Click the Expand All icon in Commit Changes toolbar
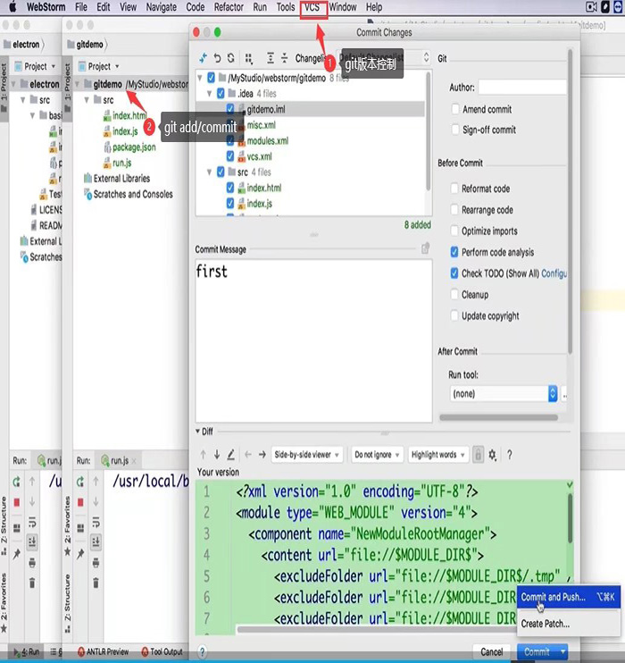This screenshot has width=625, height=663. click(x=270, y=57)
